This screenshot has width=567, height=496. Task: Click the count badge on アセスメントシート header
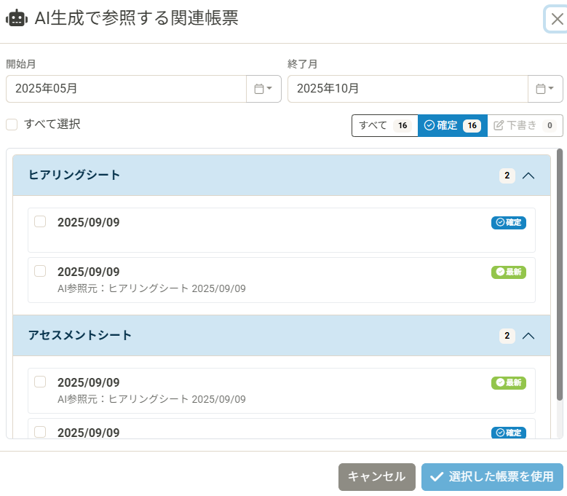point(507,336)
